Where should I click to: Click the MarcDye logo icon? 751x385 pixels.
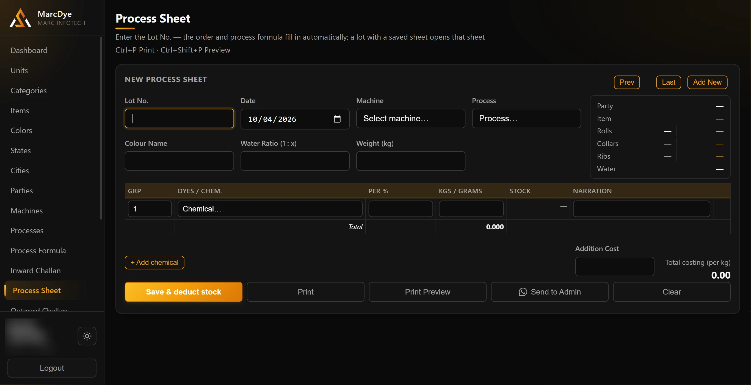(x=20, y=18)
